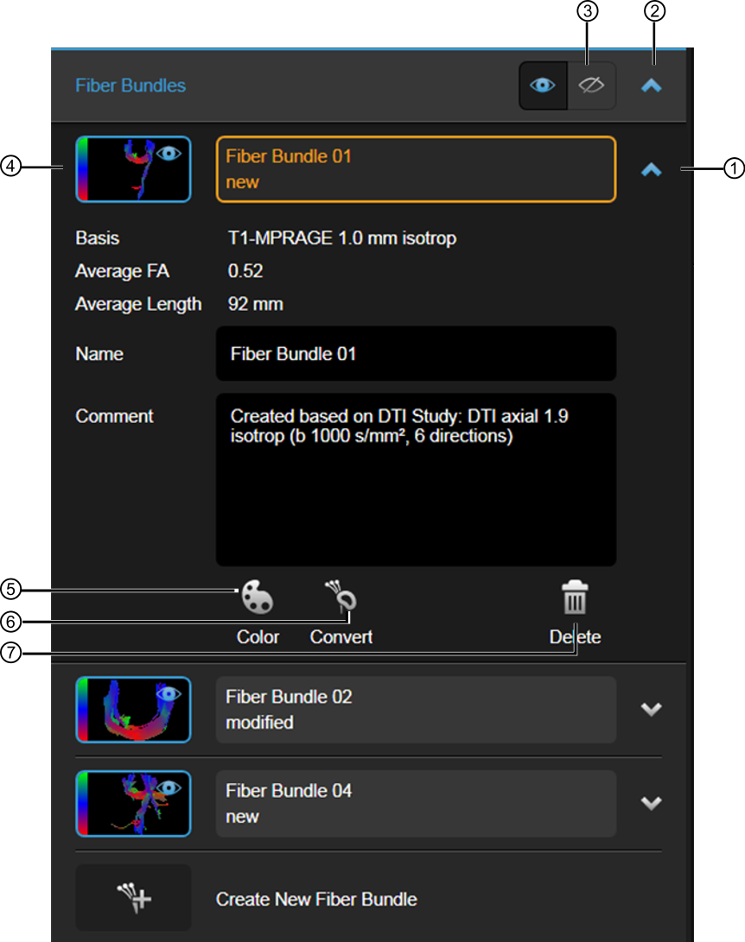
Task: Click the Average Length value 92 mm
Action: [256, 304]
